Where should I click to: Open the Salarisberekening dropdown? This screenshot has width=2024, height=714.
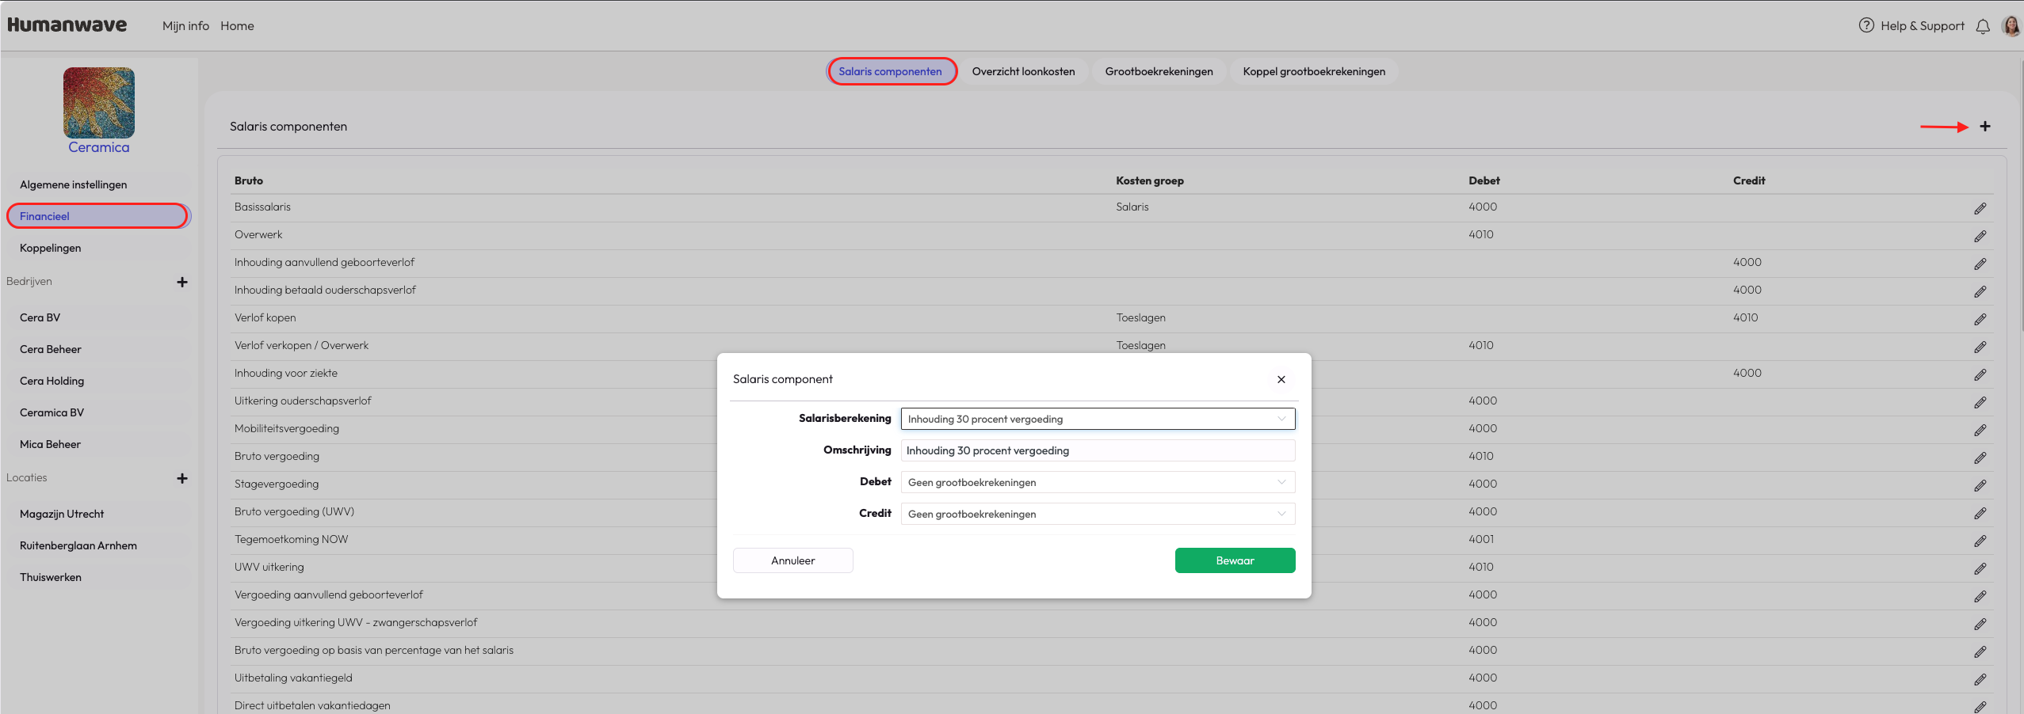[1098, 419]
